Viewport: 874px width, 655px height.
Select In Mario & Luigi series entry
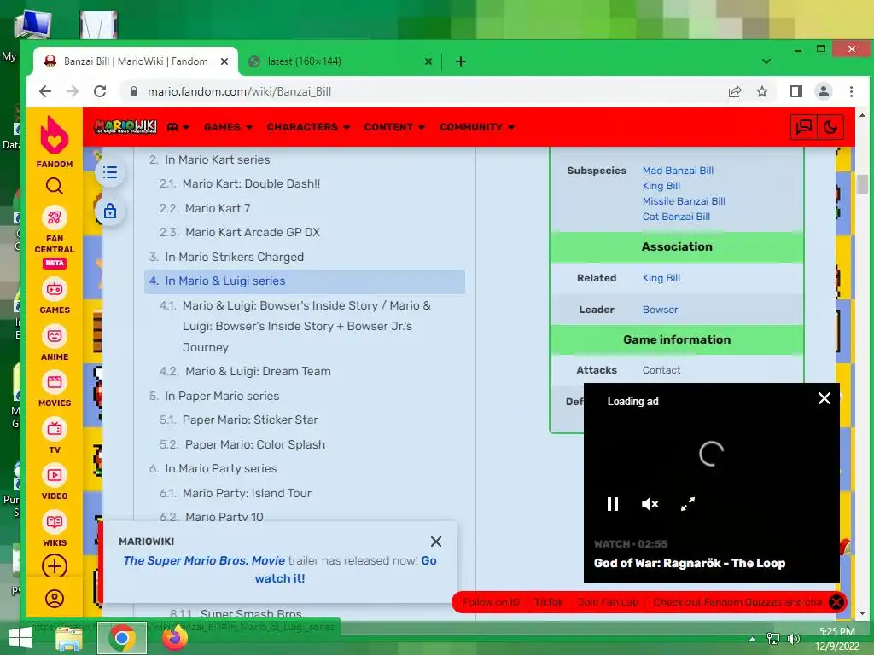[305, 281]
